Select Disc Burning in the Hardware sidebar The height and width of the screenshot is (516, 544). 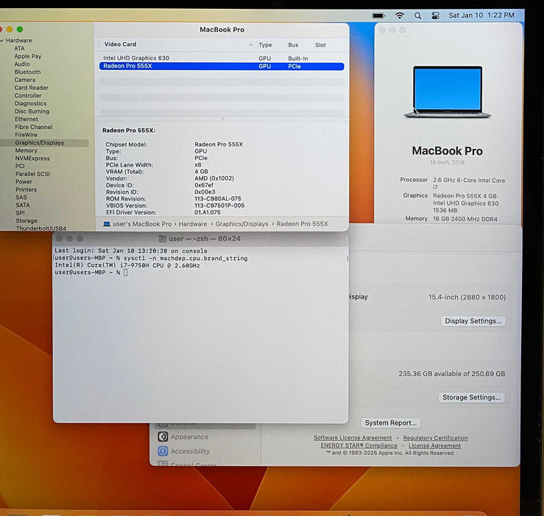[32, 111]
